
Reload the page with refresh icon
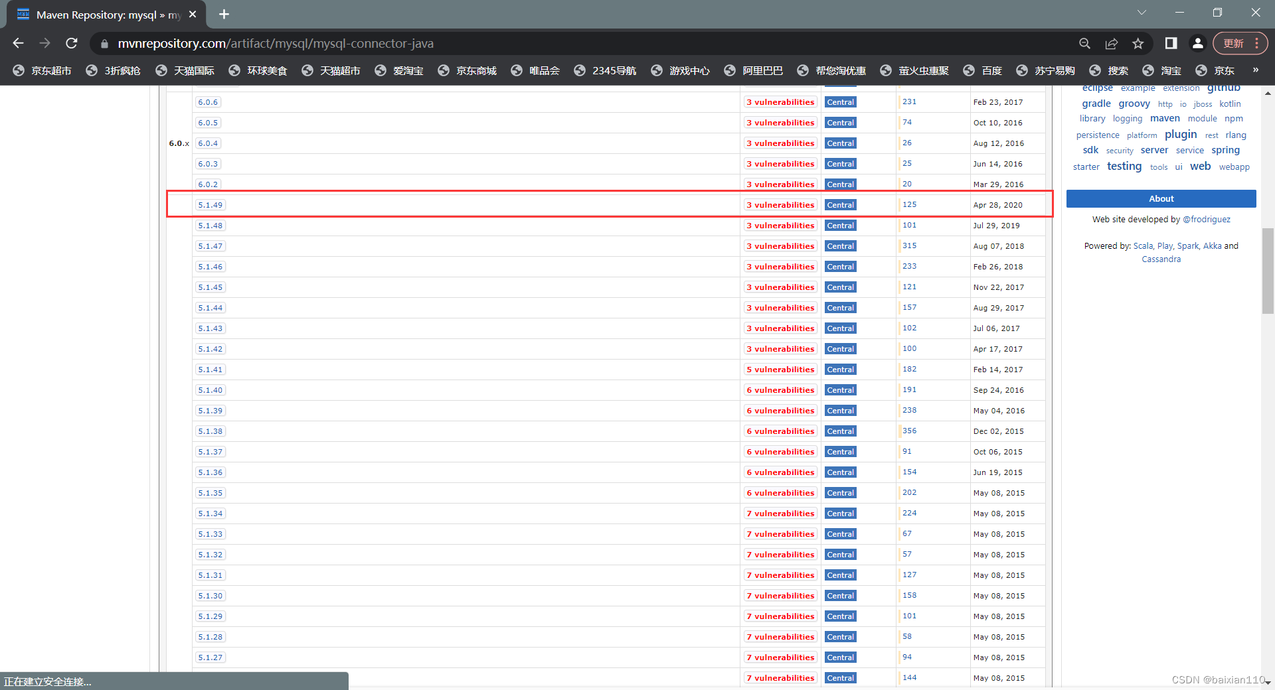pyautogui.click(x=72, y=43)
